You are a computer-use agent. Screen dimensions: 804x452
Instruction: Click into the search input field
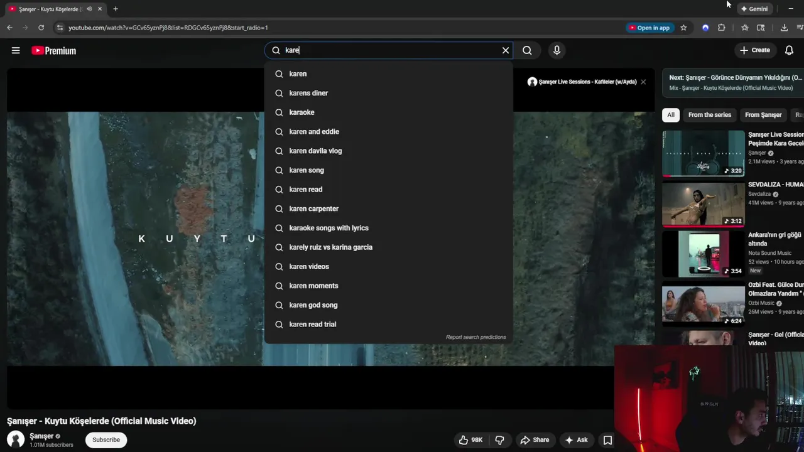[389, 50]
